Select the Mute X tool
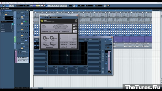This screenshot has height=91, width=162. click(57, 6)
